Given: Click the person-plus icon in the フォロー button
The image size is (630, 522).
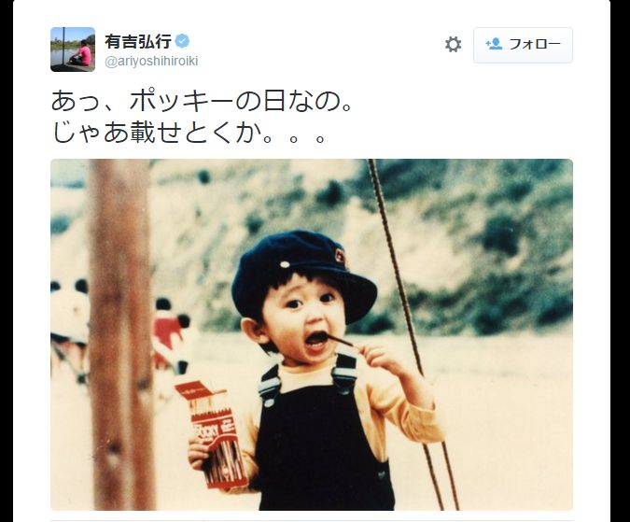Looking at the screenshot, I should (x=494, y=43).
